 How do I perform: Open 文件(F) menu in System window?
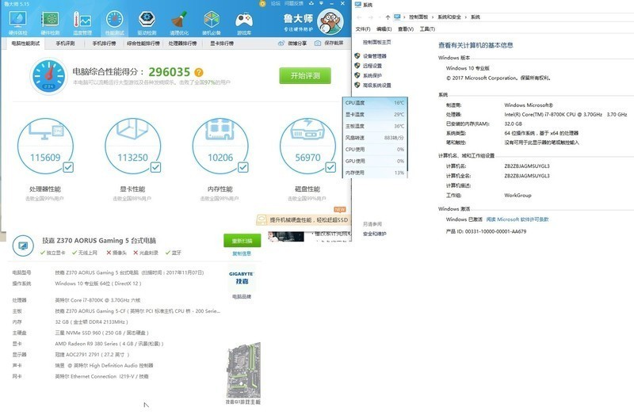pyautogui.click(x=363, y=29)
